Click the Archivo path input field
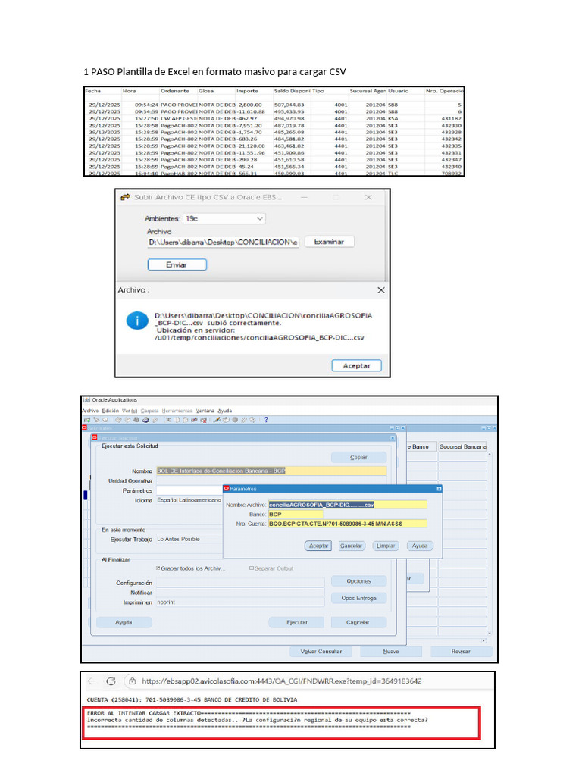Viewport: 582px width, 776px height. [x=224, y=242]
